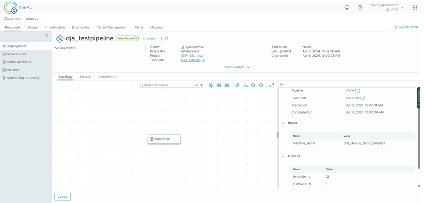
Task: Click the Last updated timestamp value
Action: 321,51
